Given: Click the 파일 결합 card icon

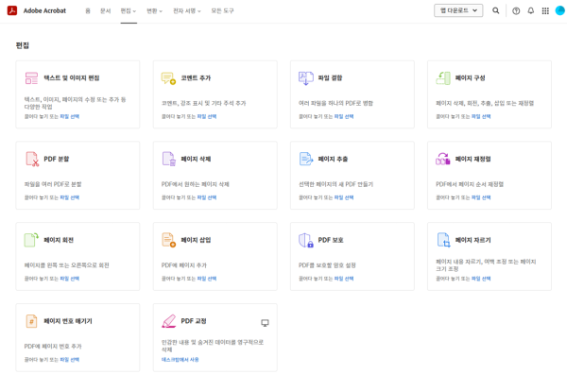Looking at the screenshot, I should (x=306, y=78).
